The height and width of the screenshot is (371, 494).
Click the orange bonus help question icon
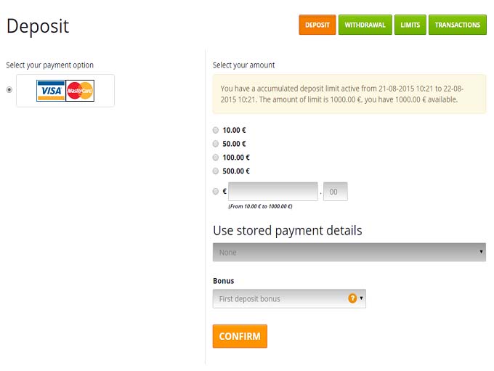[x=352, y=298]
